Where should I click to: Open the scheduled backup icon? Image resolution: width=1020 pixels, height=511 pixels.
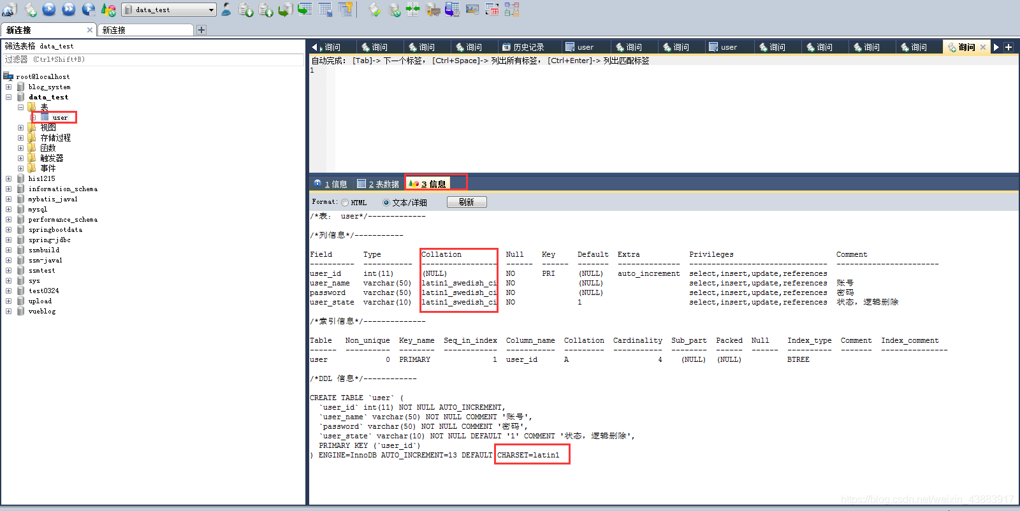452,10
